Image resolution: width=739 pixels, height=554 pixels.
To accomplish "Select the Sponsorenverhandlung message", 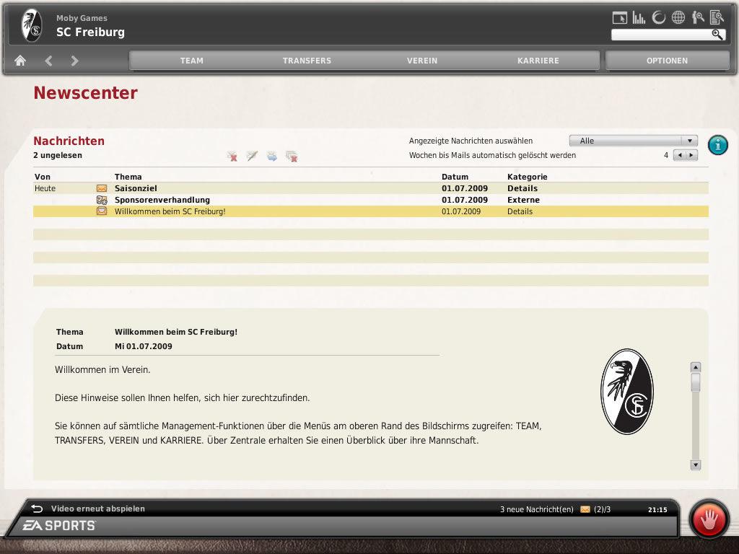I will point(370,200).
